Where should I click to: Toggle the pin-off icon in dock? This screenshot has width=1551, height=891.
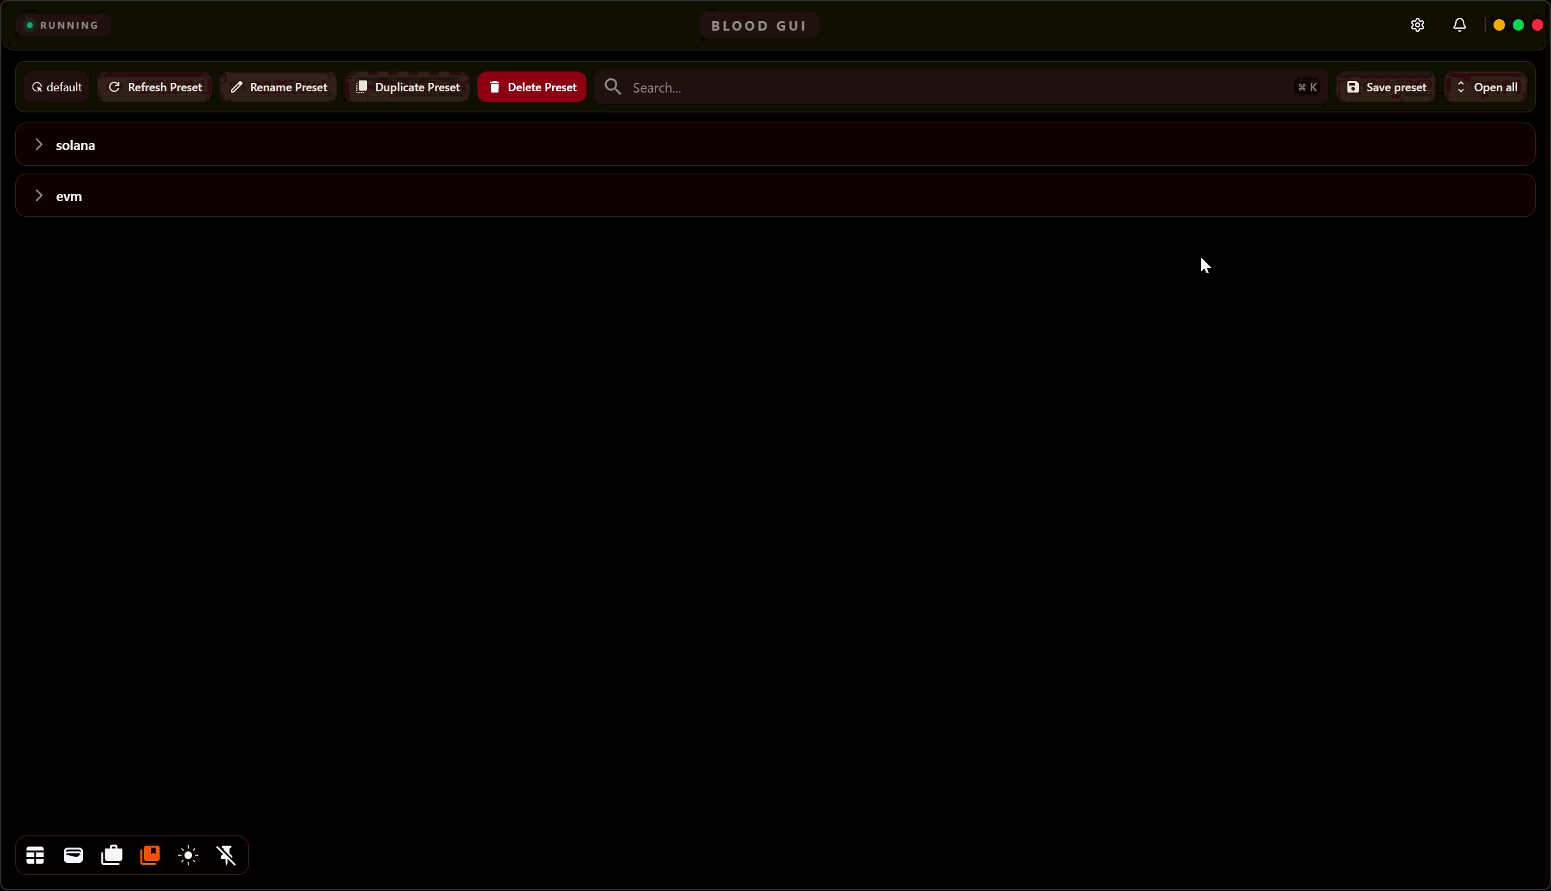point(227,855)
